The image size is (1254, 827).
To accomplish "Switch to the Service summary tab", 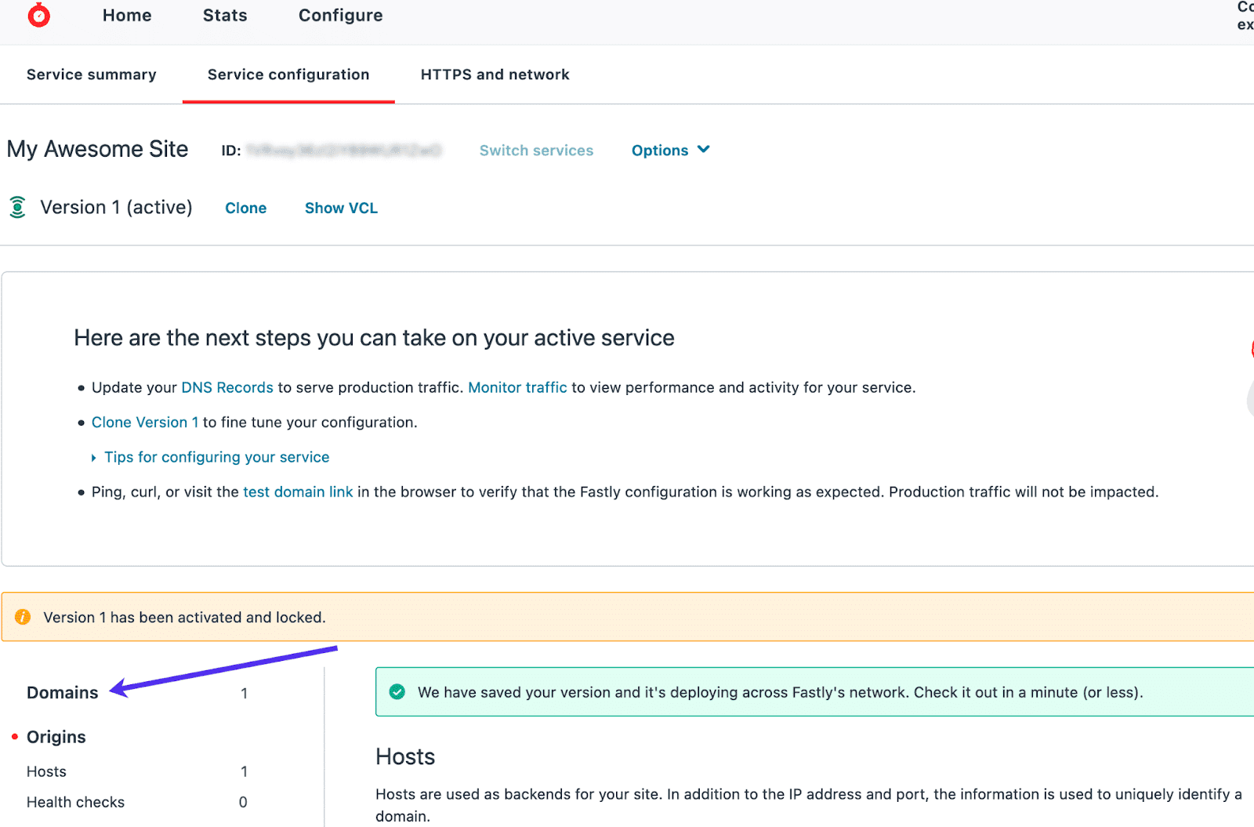I will coord(91,74).
